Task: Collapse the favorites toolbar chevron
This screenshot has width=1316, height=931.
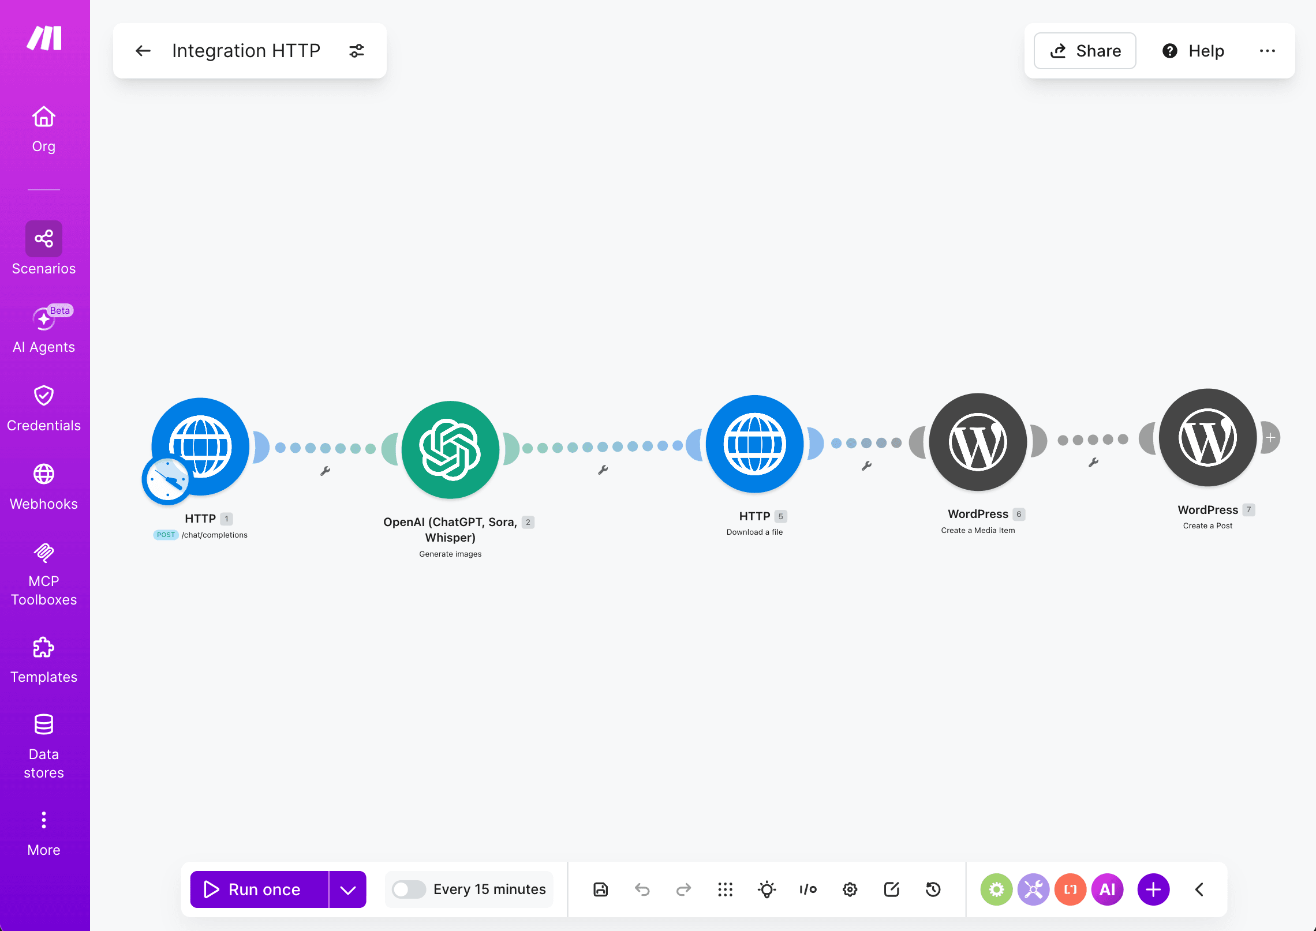Action: click(1199, 889)
